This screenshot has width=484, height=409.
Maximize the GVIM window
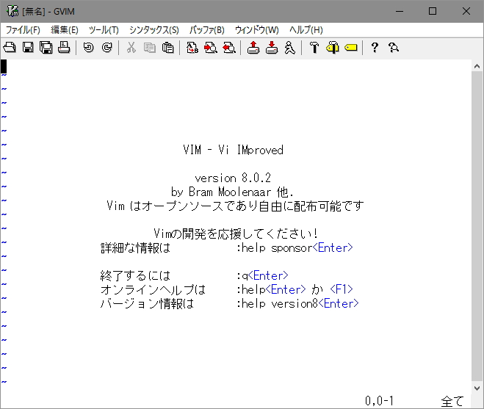[x=433, y=11]
